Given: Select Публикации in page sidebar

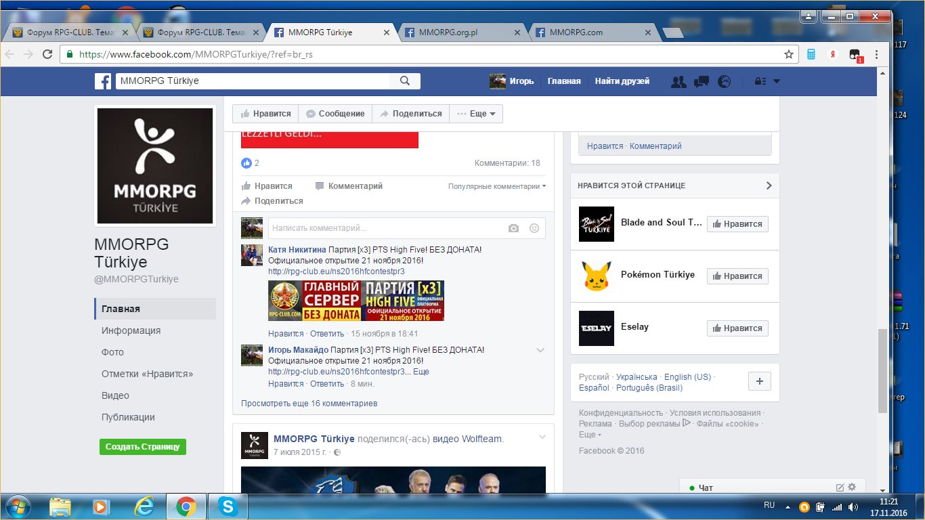Looking at the screenshot, I should (128, 417).
